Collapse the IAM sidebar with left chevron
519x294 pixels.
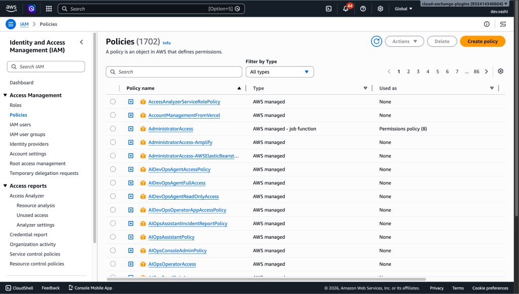pyautogui.click(x=82, y=42)
